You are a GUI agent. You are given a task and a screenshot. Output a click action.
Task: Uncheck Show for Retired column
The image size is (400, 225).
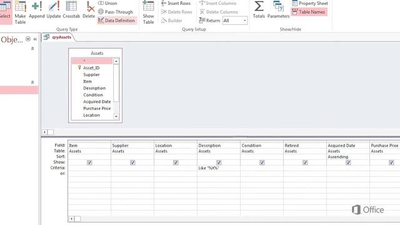[x=305, y=162]
